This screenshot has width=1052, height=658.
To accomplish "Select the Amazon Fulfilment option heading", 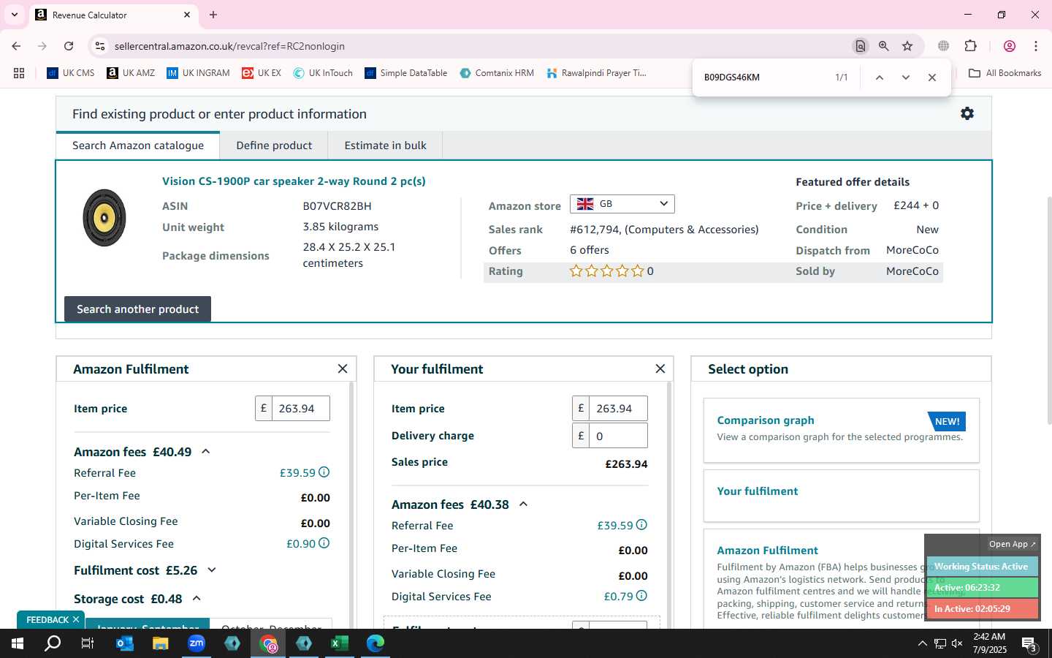I will coord(767,551).
